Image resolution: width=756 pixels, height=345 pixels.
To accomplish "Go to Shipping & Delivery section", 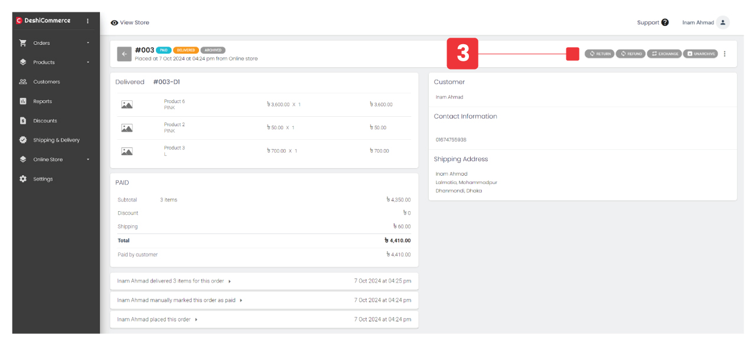I will point(56,140).
